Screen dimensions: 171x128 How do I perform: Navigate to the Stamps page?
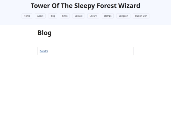[108, 16]
